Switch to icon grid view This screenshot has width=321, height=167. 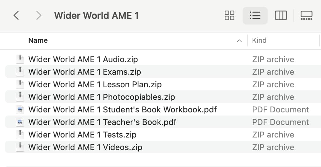(229, 15)
